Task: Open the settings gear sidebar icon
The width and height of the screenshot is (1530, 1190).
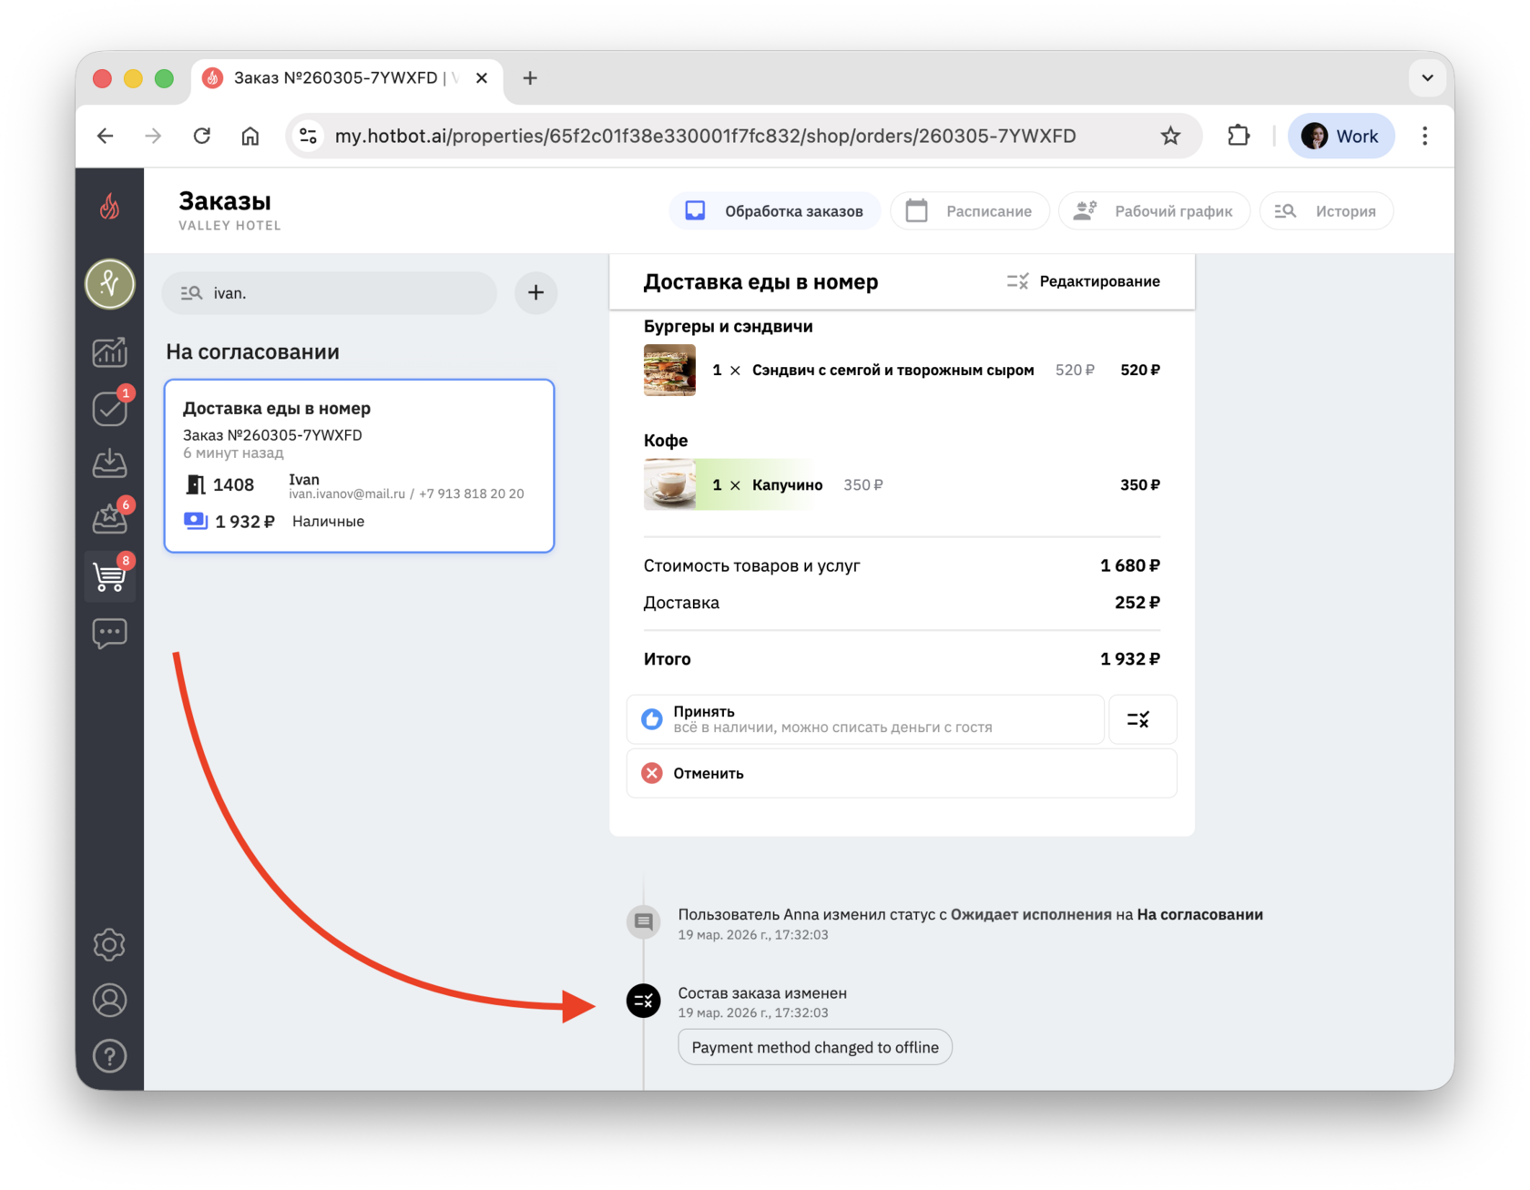Action: coord(110,945)
